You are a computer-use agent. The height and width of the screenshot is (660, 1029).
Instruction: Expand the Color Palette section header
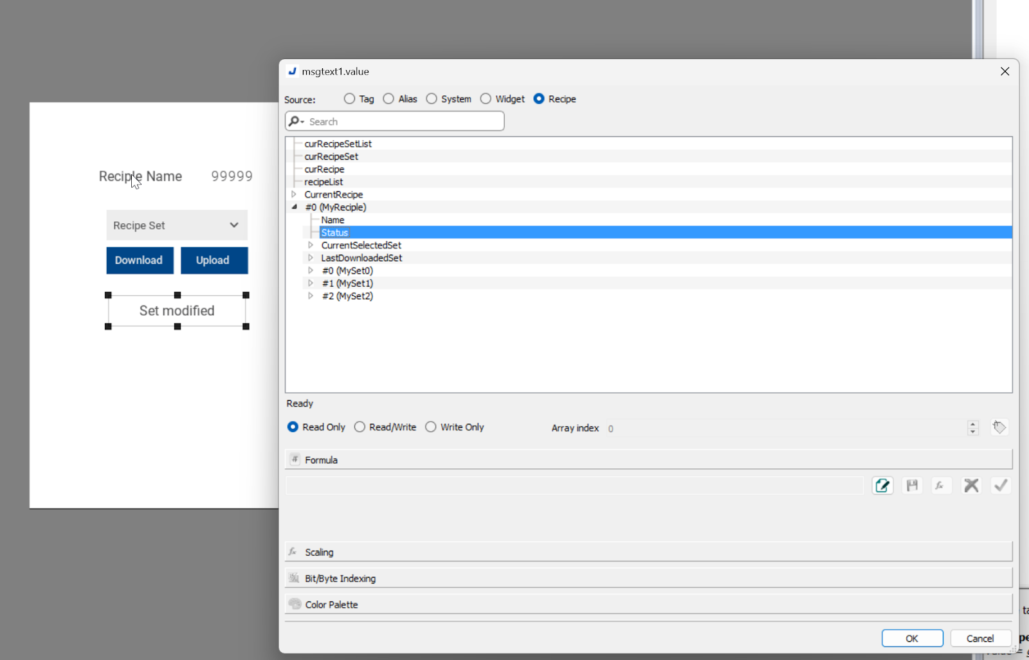[x=648, y=604]
